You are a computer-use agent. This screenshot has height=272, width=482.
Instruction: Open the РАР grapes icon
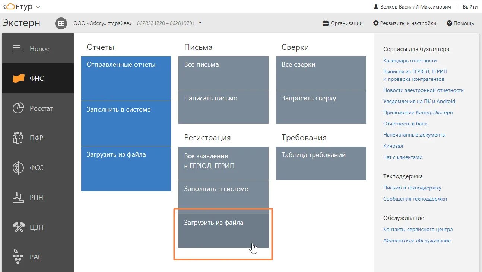coord(18,257)
